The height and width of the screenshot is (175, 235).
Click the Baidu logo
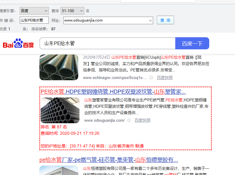click(x=18, y=43)
